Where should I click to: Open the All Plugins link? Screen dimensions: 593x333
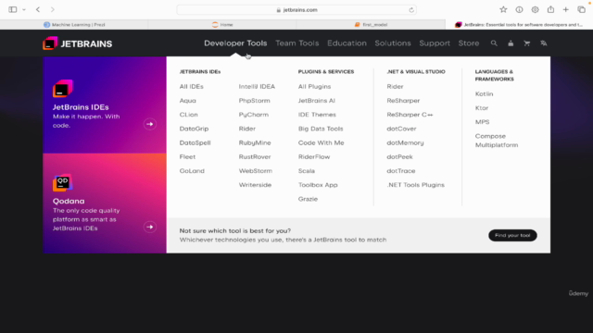point(314,86)
